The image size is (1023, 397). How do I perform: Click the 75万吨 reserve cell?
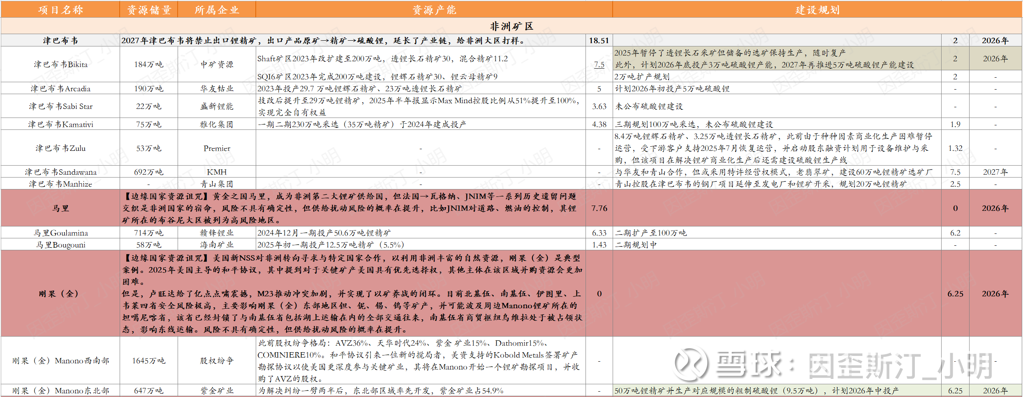pyautogui.click(x=149, y=124)
